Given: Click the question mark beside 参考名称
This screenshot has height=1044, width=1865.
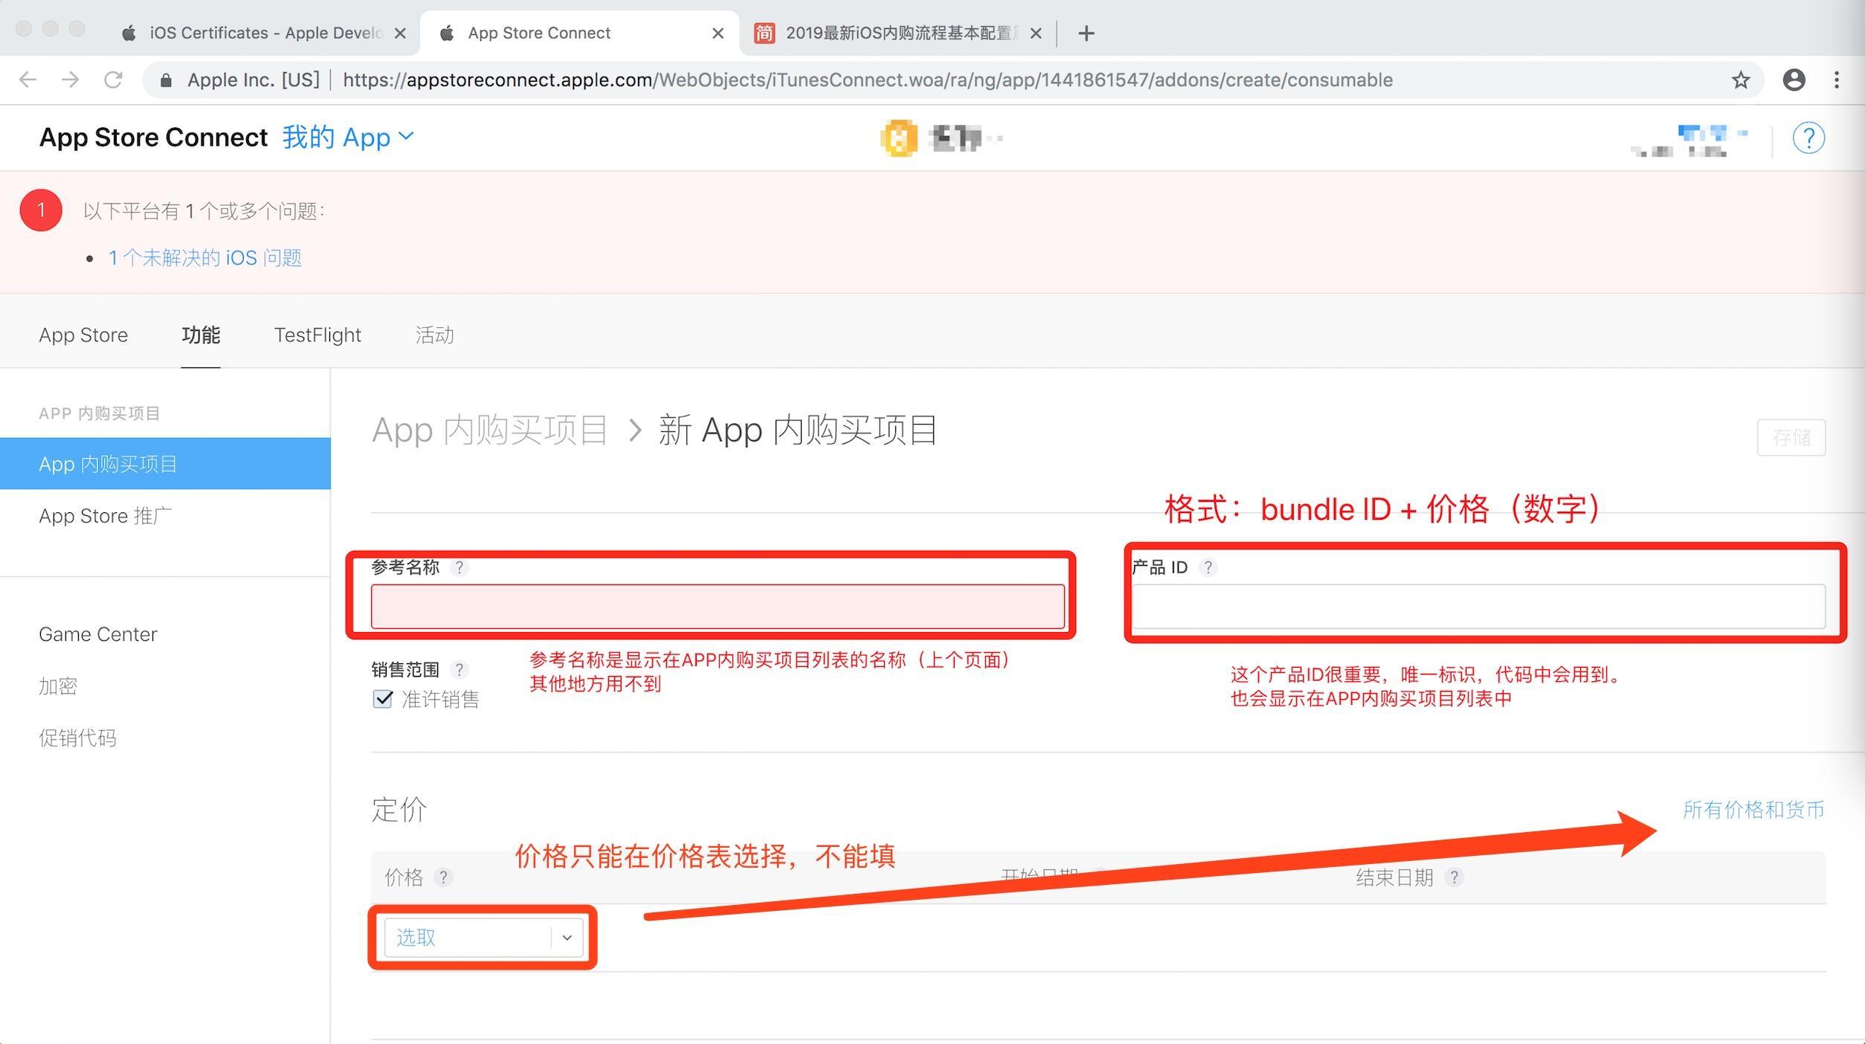Looking at the screenshot, I should tap(460, 567).
